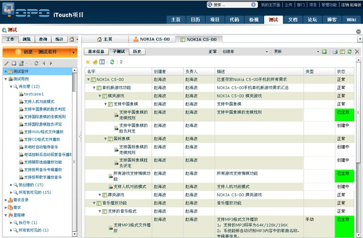This screenshot has width=363, height=238.
Task: Click the forward arrow in left panel toolbar
Action: (51, 63)
